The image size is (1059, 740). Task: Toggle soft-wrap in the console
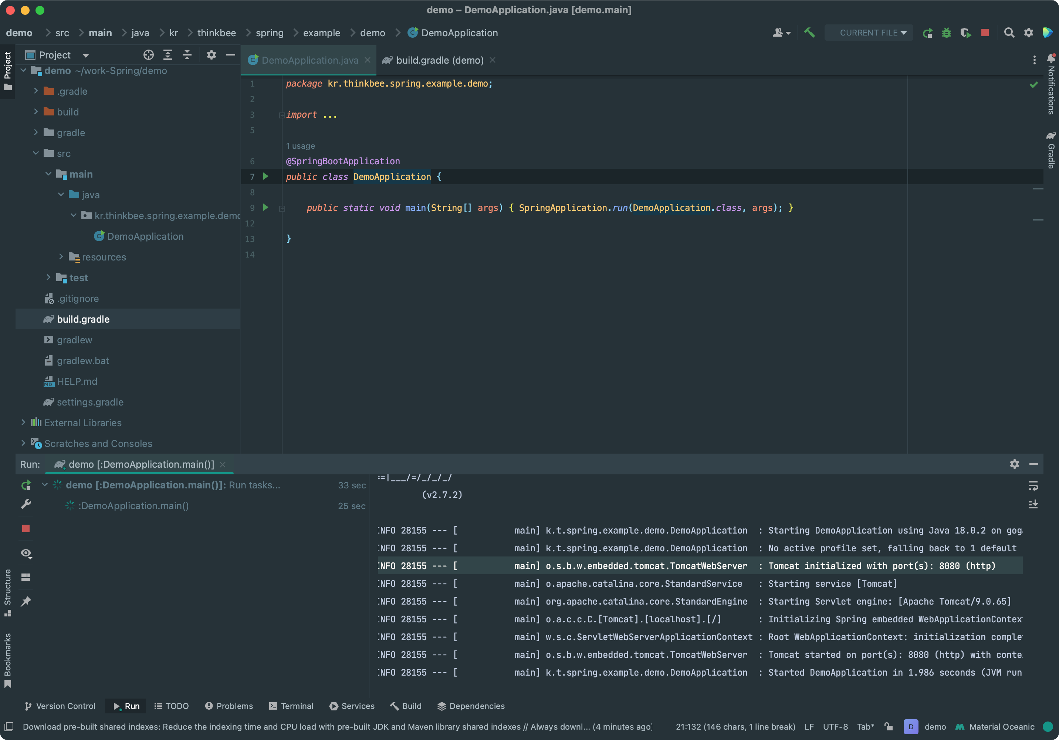pos(1033,486)
